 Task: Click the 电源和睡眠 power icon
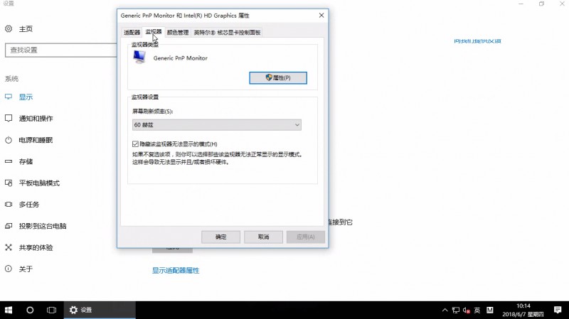point(9,140)
